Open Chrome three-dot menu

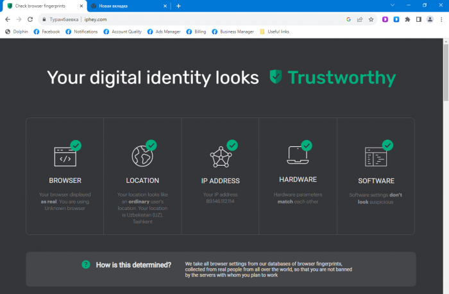(441, 19)
